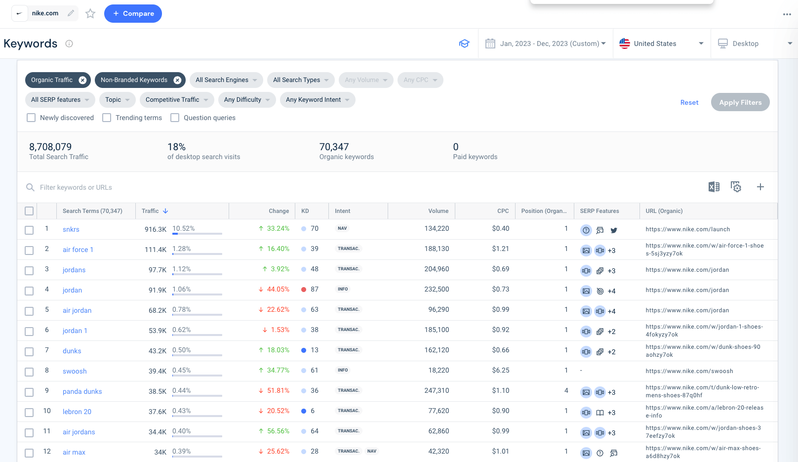The image size is (798, 462).
Task: Click the Desktop monitor icon
Action: pos(723,43)
